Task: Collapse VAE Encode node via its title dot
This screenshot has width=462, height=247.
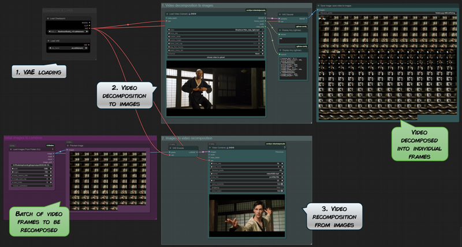Action: 170,148
